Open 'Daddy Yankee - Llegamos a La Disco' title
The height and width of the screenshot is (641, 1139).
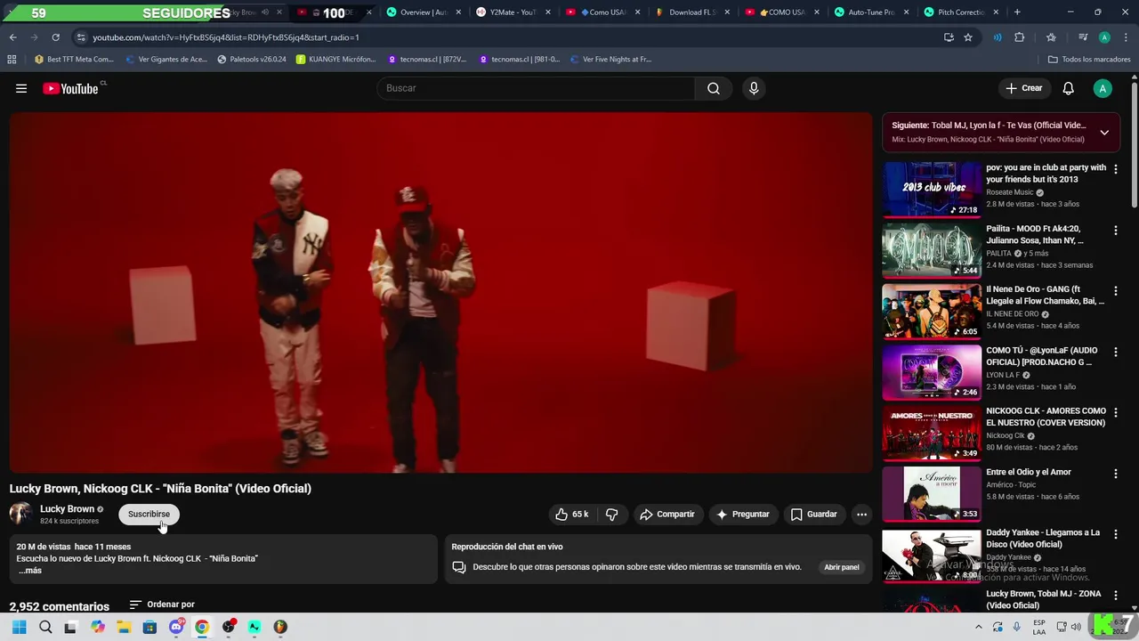(1043, 539)
